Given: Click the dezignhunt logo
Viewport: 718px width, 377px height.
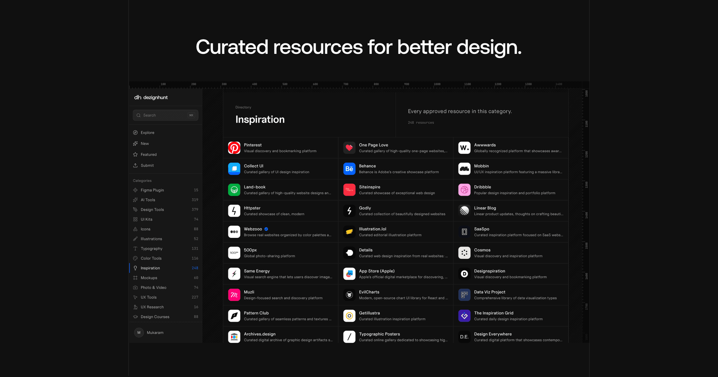Looking at the screenshot, I should 151,97.
